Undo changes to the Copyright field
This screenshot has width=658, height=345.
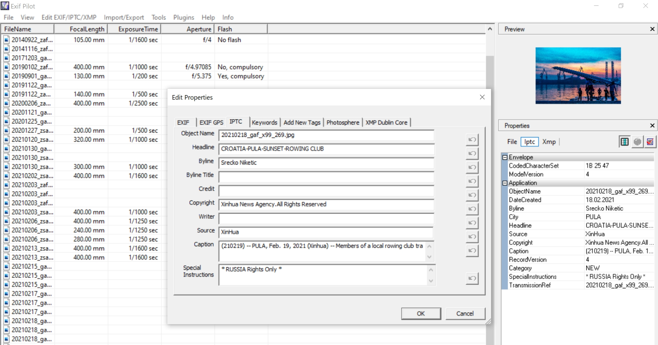[472, 209]
